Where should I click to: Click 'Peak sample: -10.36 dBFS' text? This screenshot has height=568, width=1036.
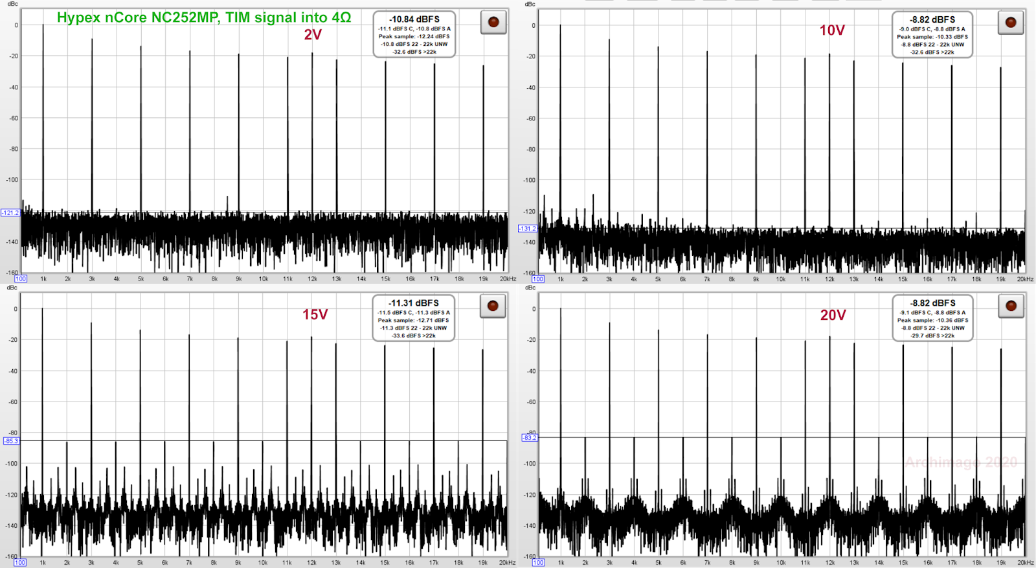pyautogui.click(x=932, y=321)
